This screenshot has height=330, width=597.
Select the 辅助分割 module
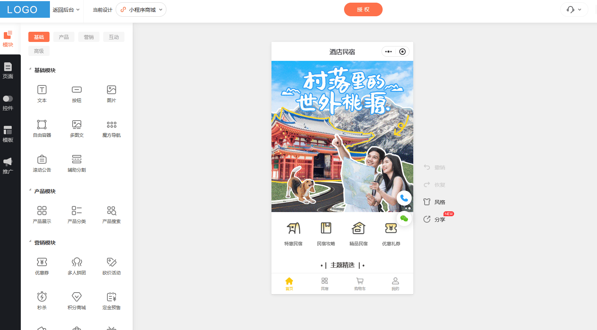coord(77,164)
